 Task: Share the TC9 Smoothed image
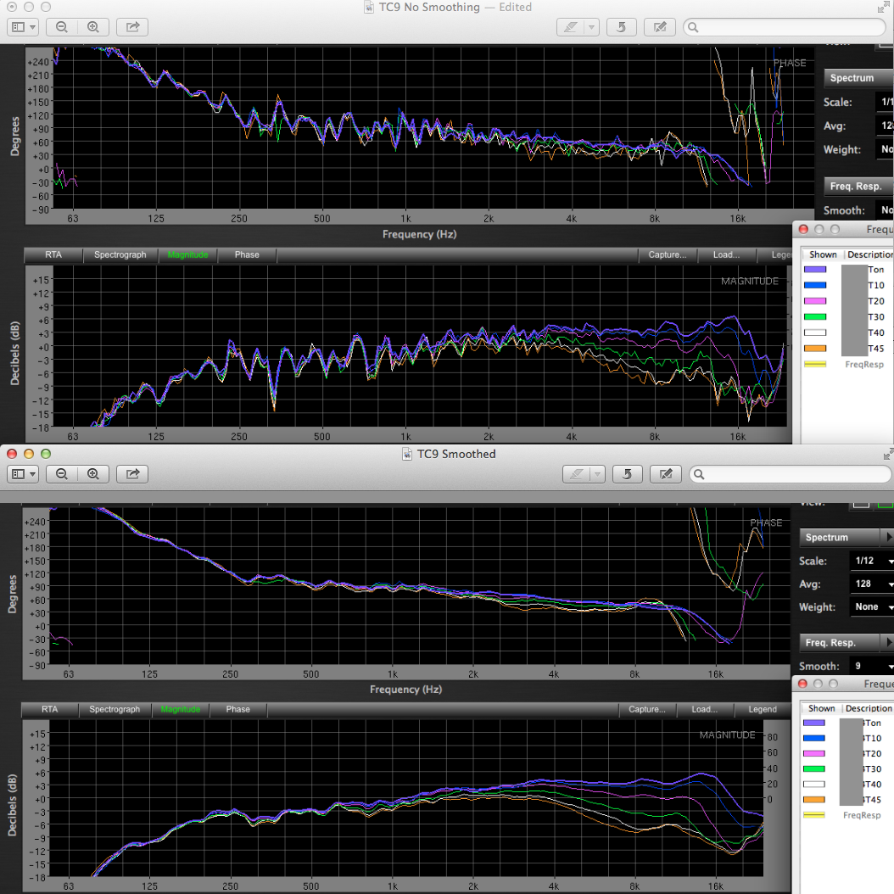coord(132,474)
